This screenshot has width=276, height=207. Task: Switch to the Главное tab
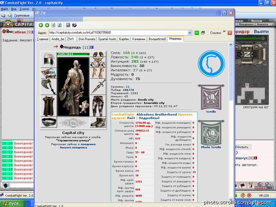tap(43, 39)
